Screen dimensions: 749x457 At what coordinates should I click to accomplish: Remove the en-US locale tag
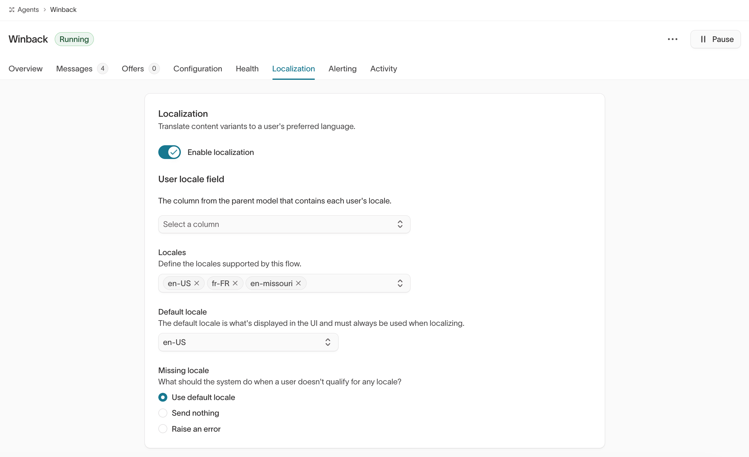pyautogui.click(x=196, y=283)
